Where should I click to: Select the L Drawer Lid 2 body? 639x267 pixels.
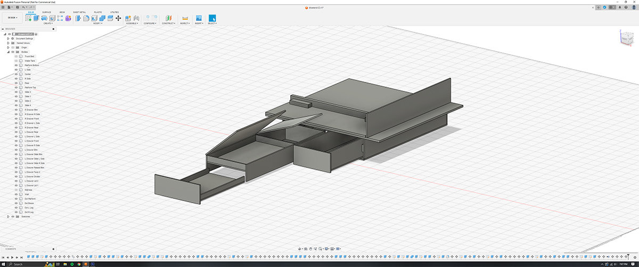point(31,181)
